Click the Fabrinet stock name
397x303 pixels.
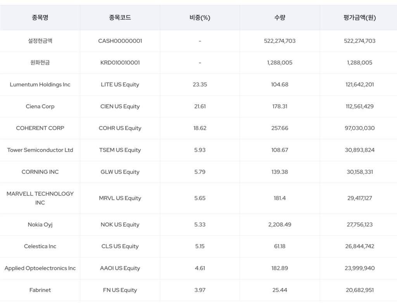40,290
